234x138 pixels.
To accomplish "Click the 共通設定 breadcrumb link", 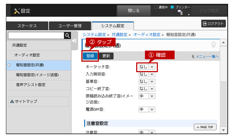I will (x=119, y=35).
